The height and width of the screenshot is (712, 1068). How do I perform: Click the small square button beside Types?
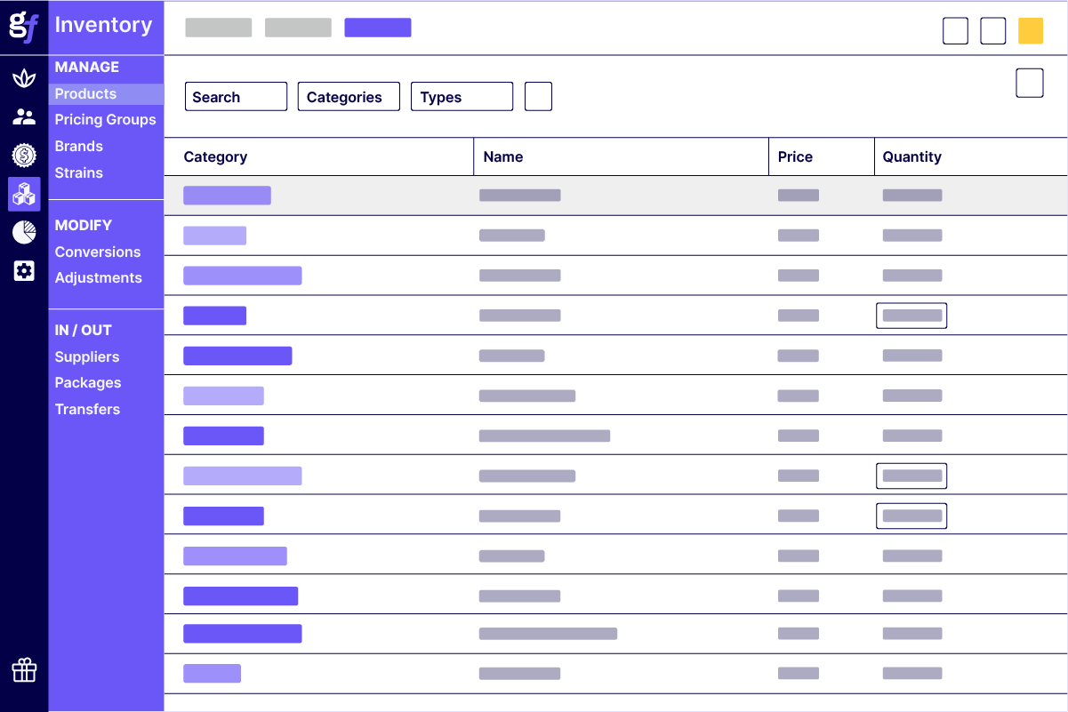click(538, 97)
